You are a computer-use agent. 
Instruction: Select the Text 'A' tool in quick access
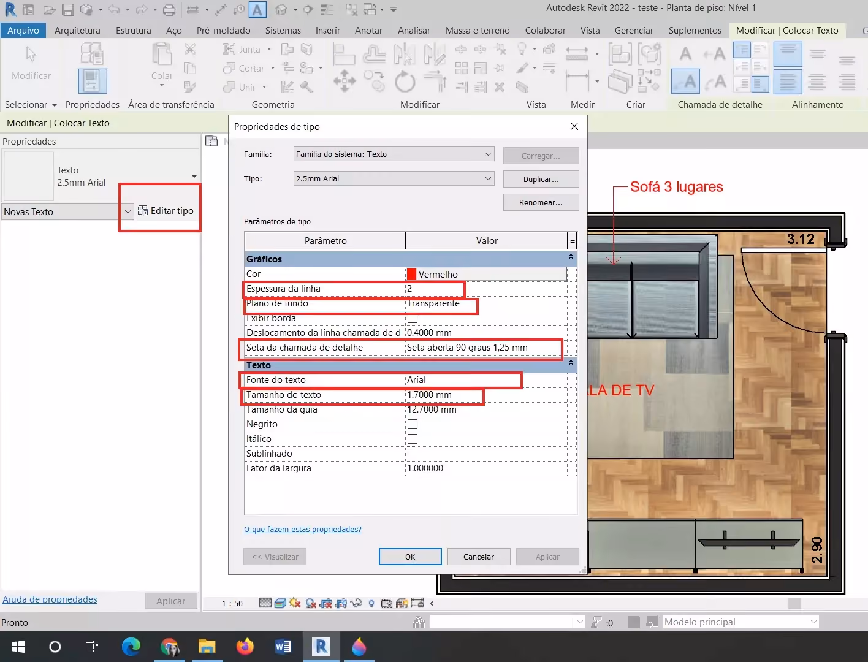(x=257, y=10)
